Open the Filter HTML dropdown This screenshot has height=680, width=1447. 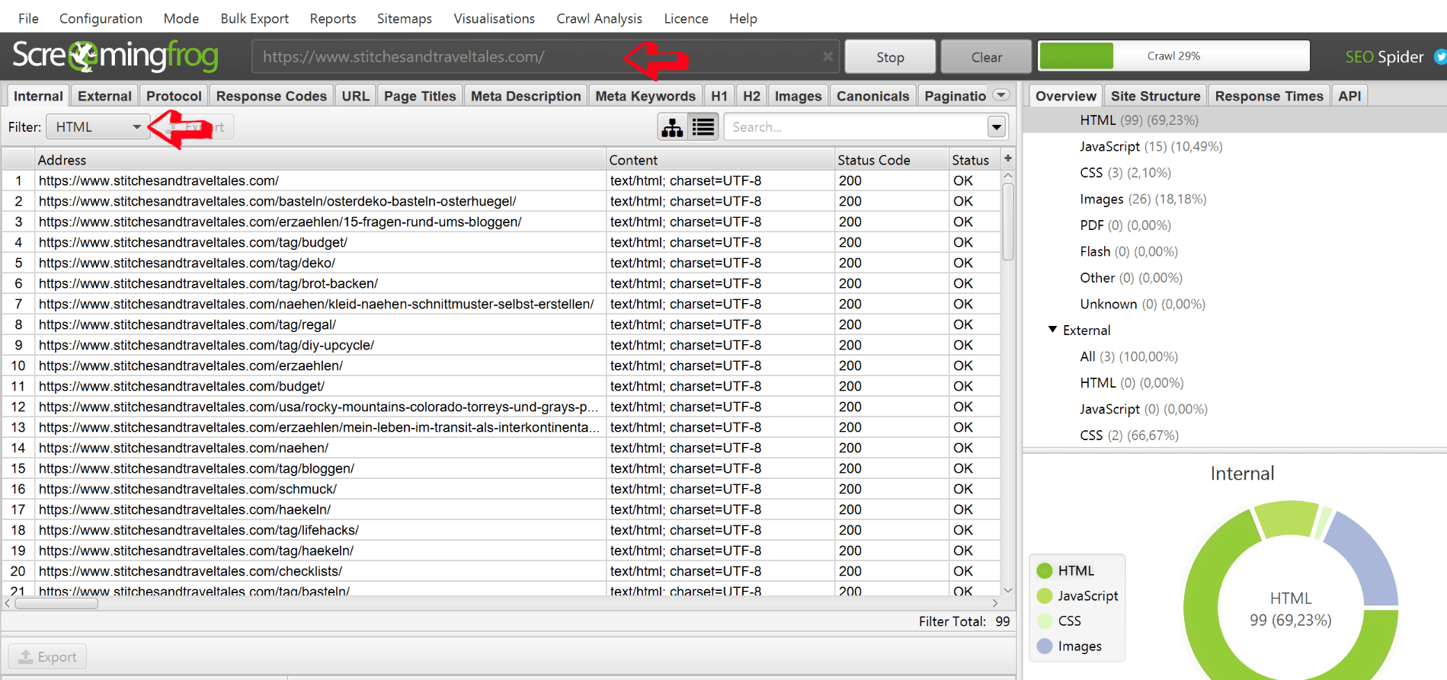(x=97, y=126)
